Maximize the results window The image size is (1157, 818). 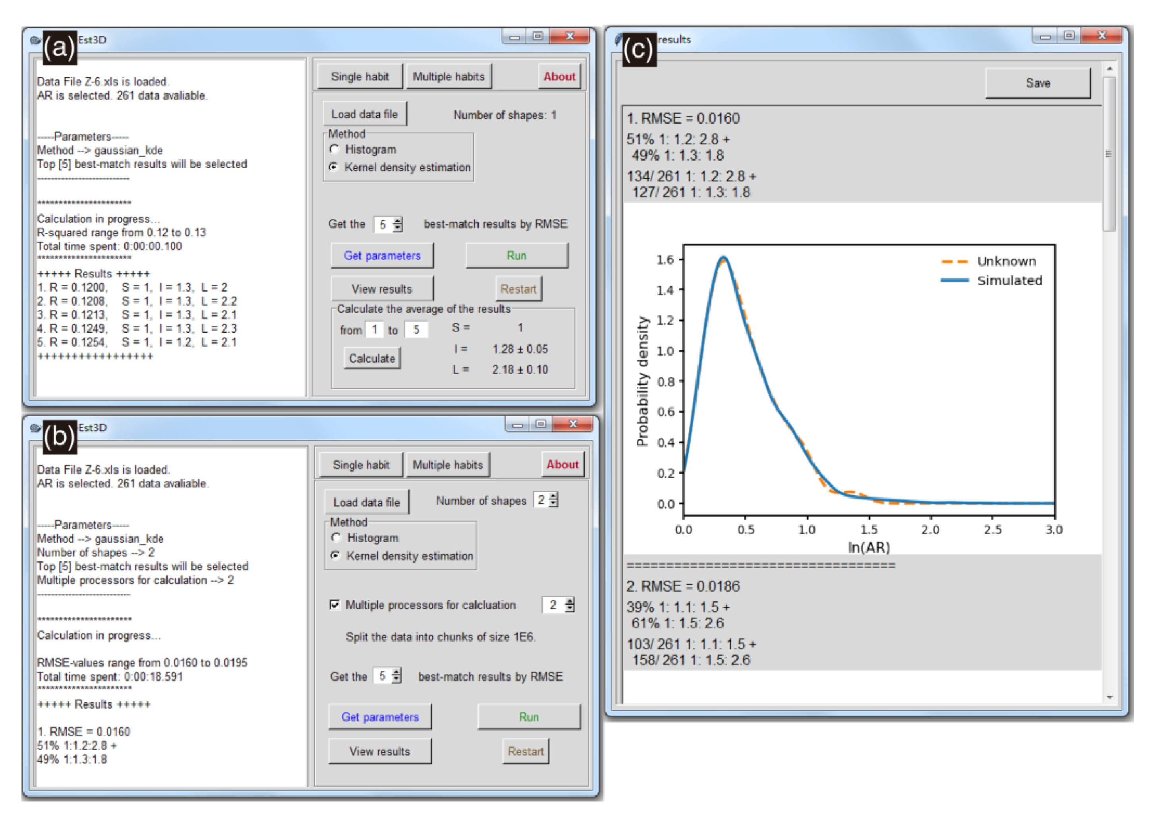1069,36
